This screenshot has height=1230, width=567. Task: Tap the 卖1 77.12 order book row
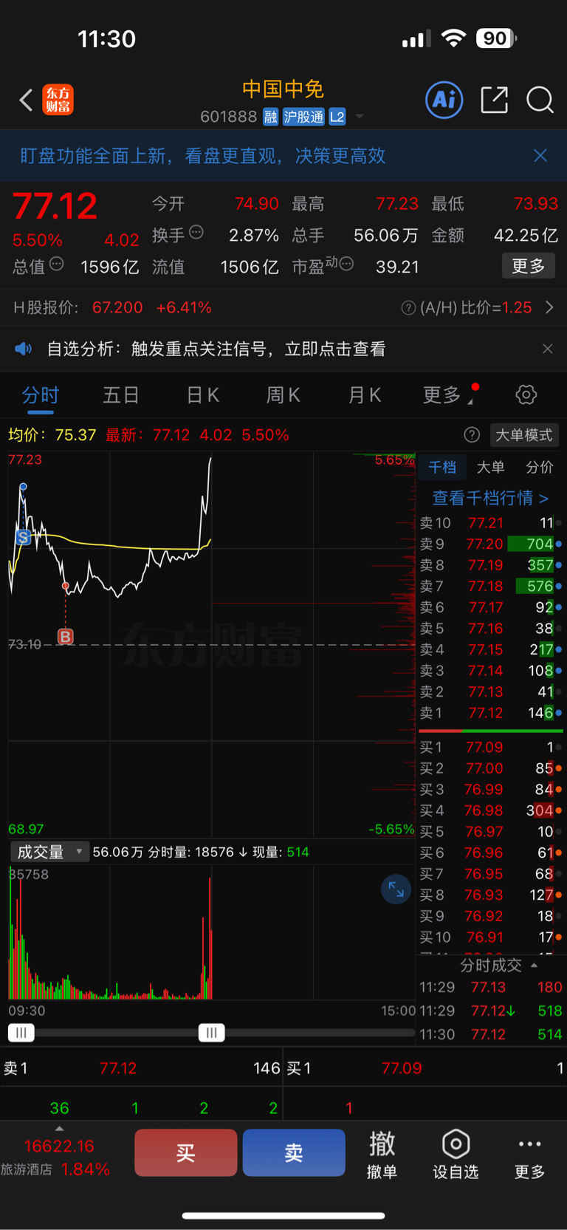pyautogui.click(x=491, y=713)
